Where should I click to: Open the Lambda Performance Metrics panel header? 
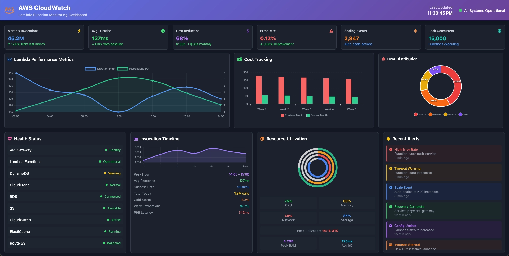44,59
